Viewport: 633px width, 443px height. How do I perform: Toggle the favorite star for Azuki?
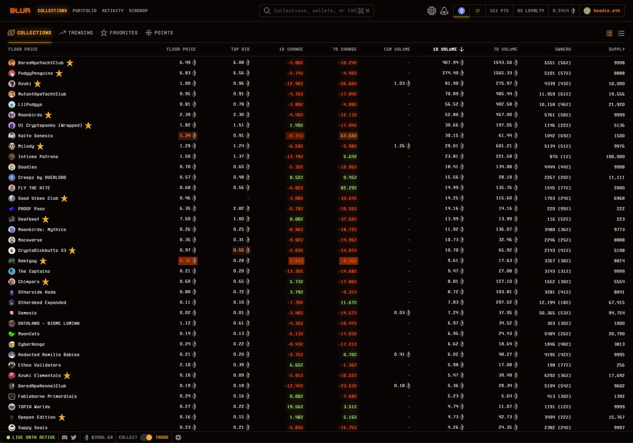point(37,83)
